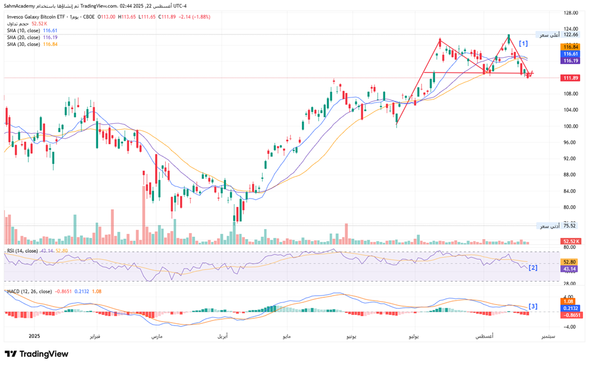Click the orange 116.84 price axis label
The width and height of the screenshot is (589, 366).
pos(571,47)
